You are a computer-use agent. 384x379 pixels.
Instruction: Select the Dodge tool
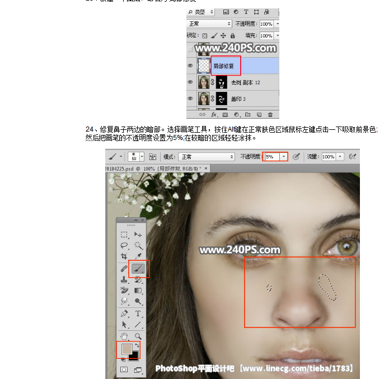[138, 301]
